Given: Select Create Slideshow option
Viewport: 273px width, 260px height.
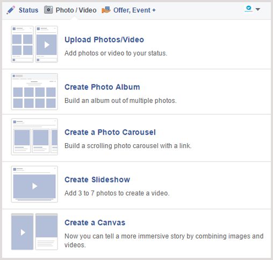Looking at the screenshot, I should [97, 180].
